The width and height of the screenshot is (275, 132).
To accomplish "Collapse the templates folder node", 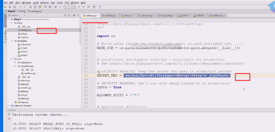I will pos(12,41).
